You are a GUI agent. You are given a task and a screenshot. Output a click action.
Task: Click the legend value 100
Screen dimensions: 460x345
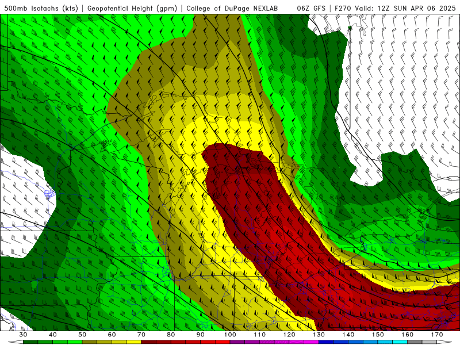point(230,335)
